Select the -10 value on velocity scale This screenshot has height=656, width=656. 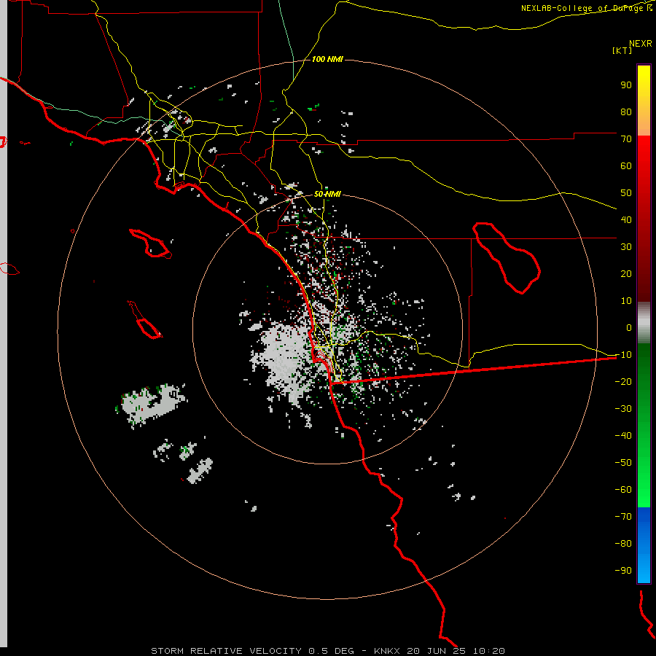623,355
